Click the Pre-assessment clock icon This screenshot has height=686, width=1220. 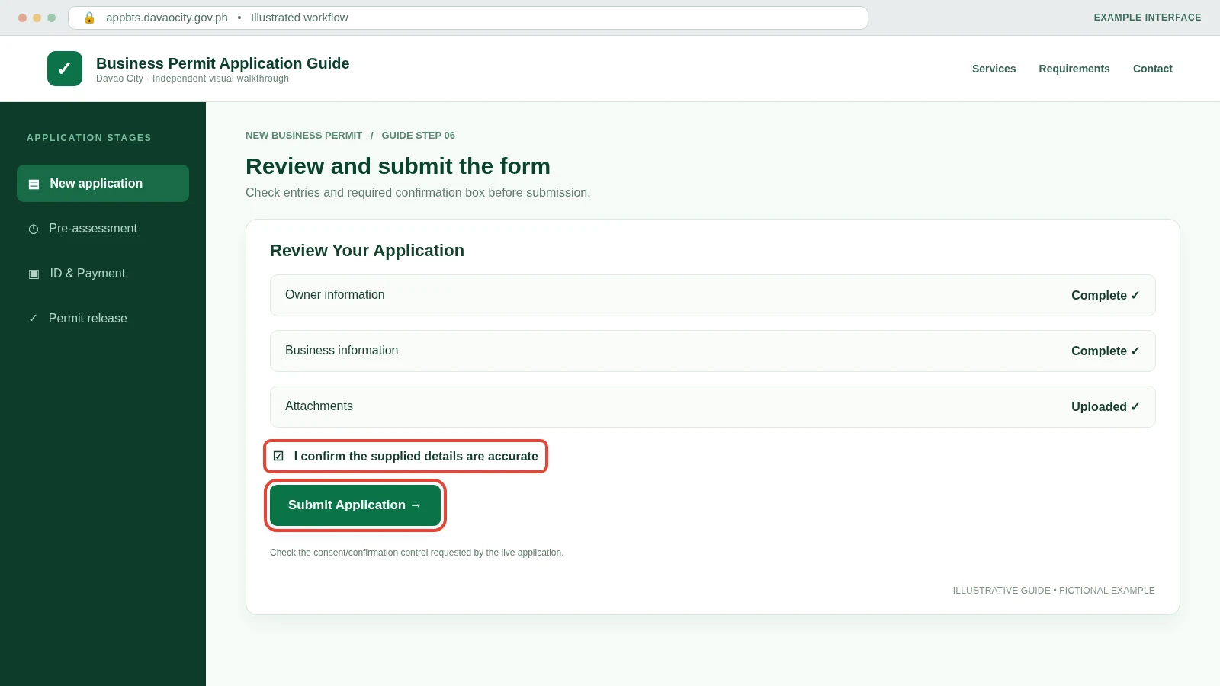(x=34, y=229)
